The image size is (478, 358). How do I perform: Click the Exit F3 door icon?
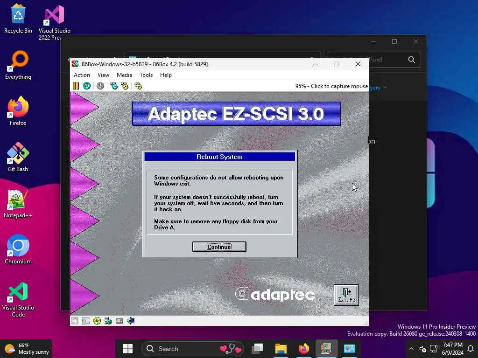point(346,295)
